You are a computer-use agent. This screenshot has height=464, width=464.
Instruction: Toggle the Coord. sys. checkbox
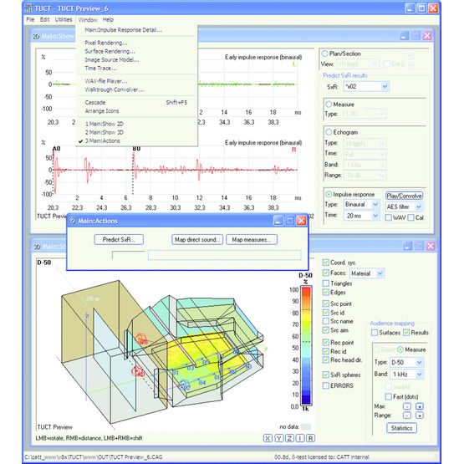coord(326,263)
